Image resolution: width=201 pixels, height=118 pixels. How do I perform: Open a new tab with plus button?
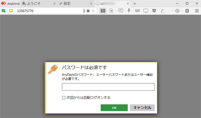click(x=135, y=4)
